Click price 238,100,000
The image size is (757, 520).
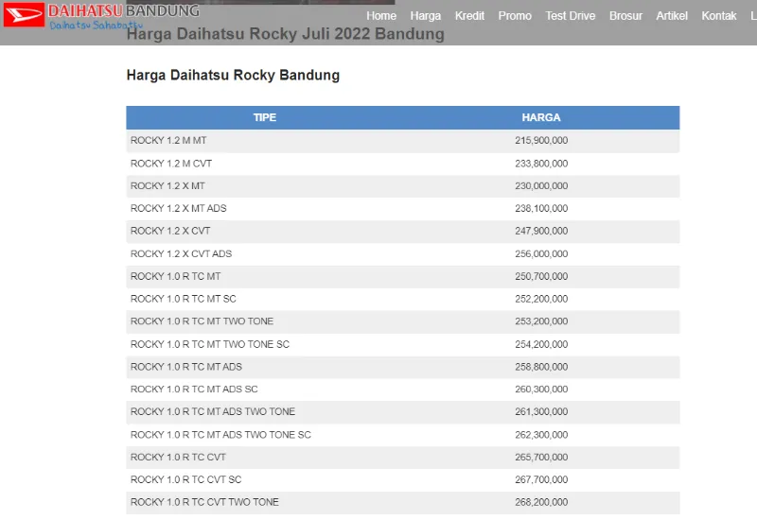pos(541,208)
